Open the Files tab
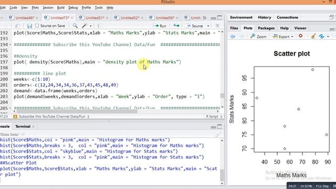Image resolution: width=336 pixels, height=189 pixels. (x=234, y=28)
